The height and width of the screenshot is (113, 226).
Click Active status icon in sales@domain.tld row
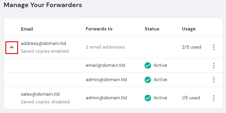point(148,98)
